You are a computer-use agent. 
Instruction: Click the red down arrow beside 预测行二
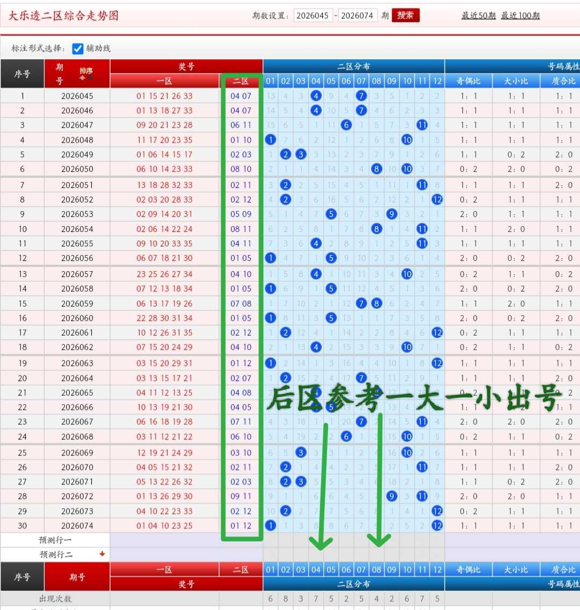(102, 554)
